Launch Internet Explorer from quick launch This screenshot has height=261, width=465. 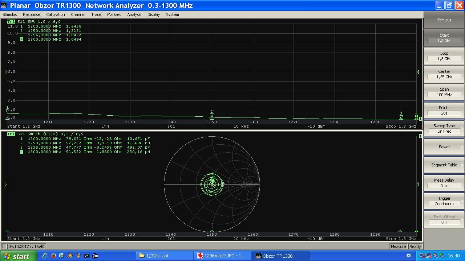(45, 256)
